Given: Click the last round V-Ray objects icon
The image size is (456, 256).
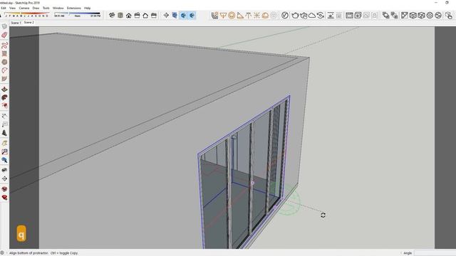Looking at the screenshot, I should 438,15.
